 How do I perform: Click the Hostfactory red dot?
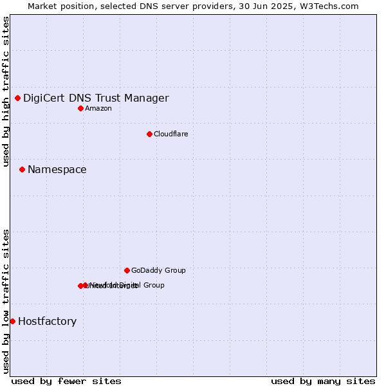pyautogui.click(x=13, y=321)
